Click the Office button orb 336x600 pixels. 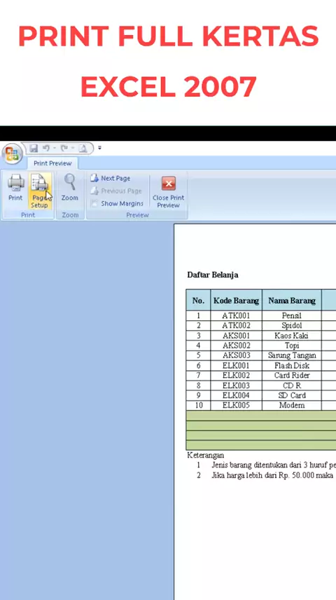tap(12, 154)
